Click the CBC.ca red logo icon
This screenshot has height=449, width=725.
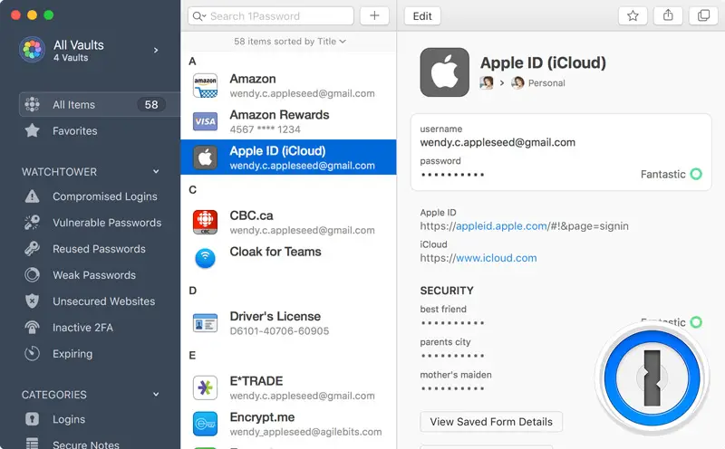point(206,222)
